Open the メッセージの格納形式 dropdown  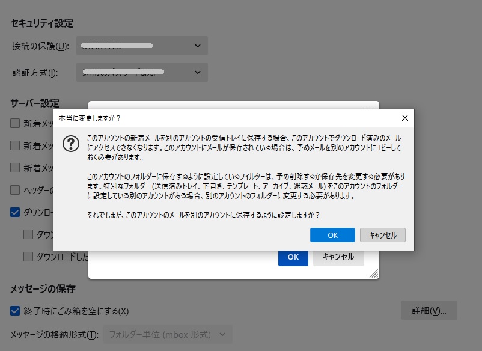(x=168, y=334)
